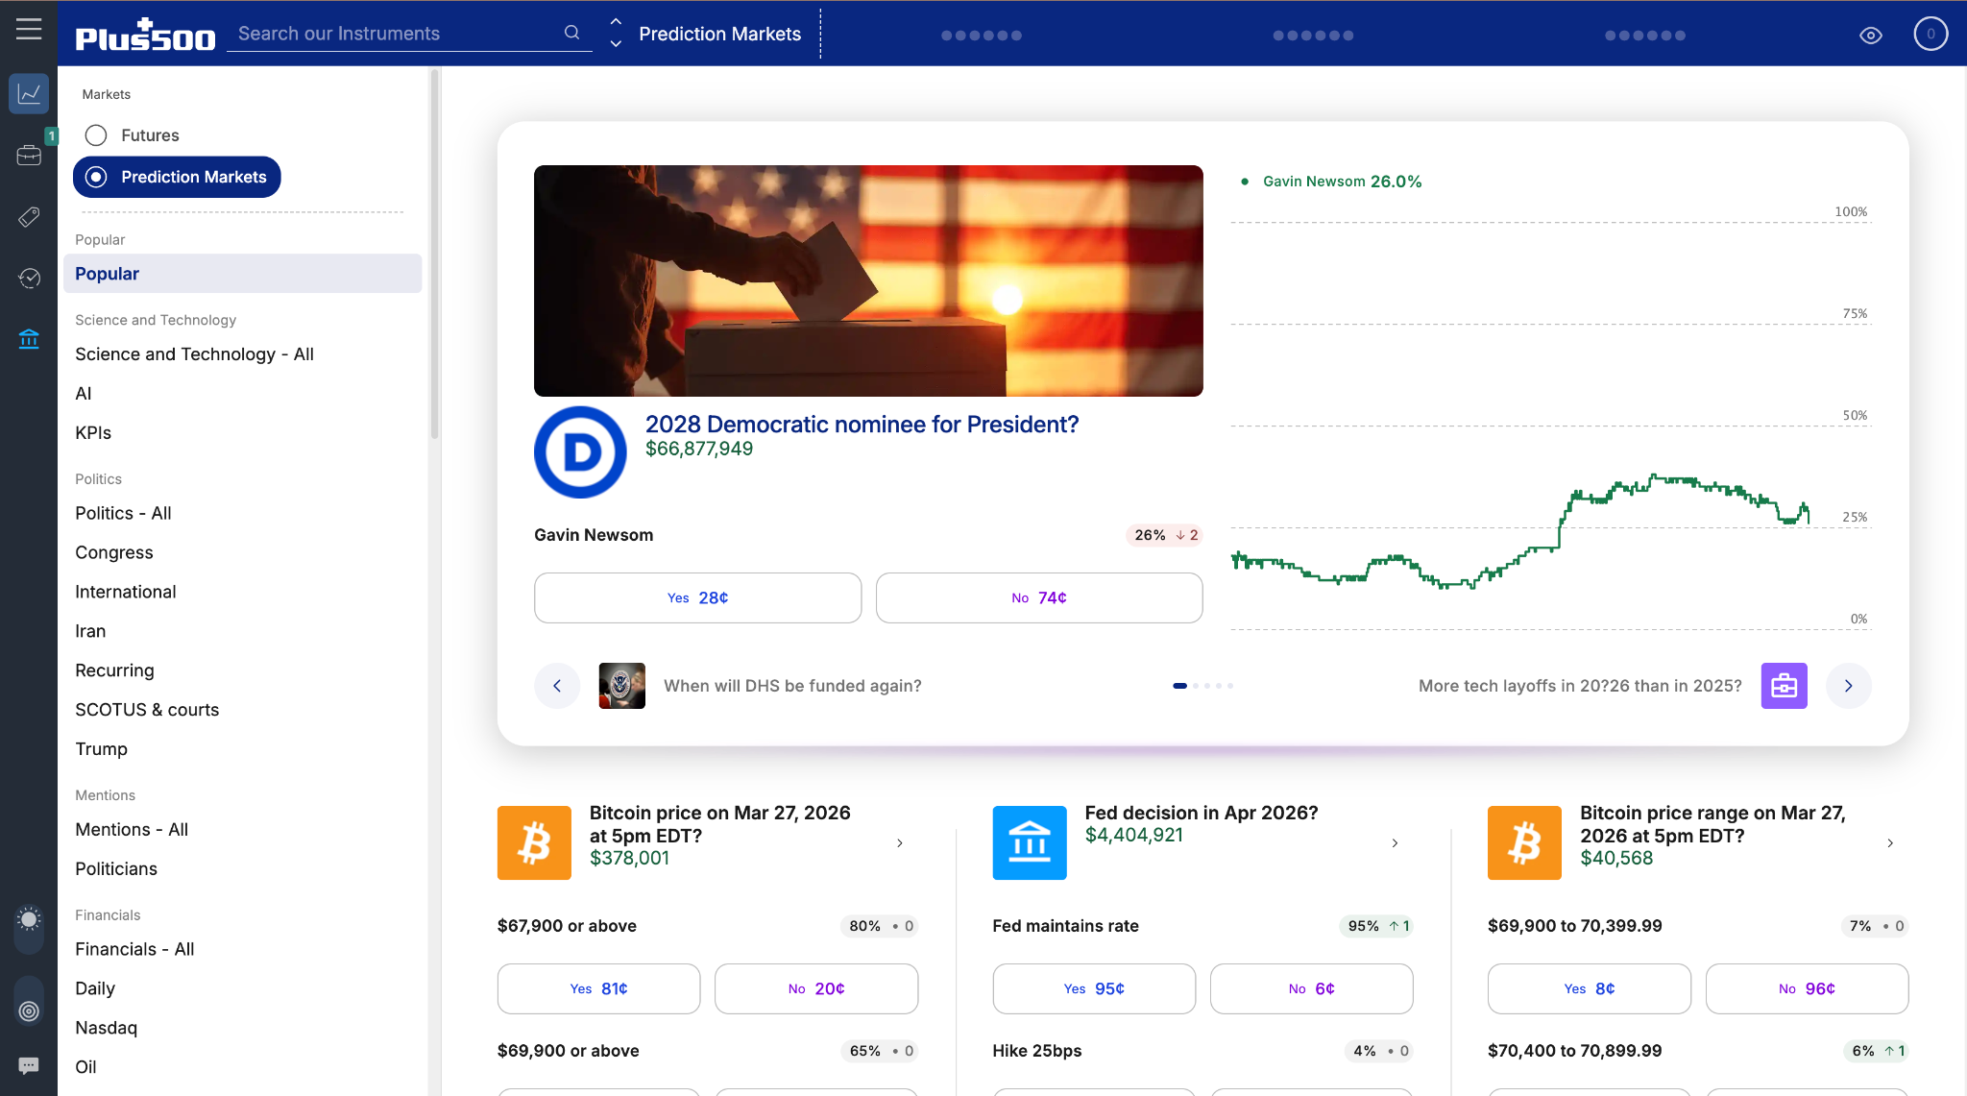The width and height of the screenshot is (1967, 1096).
Task: Click No 96¢ for Bitcoin price range
Action: tap(1806, 988)
